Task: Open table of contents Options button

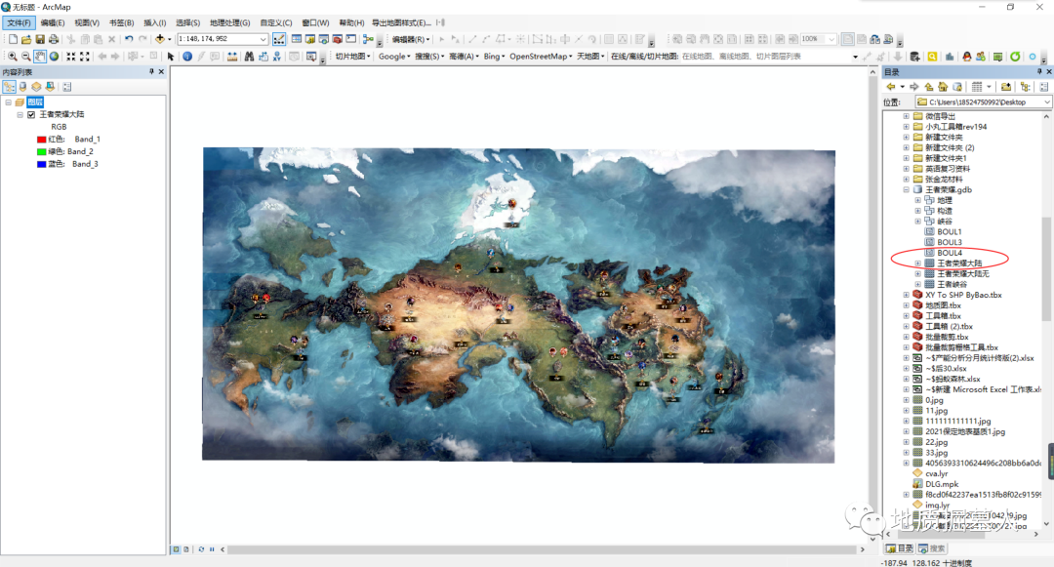Action: pyautogui.click(x=66, y=87)
